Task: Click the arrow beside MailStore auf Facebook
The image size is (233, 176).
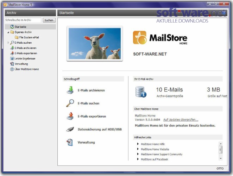Action: [138, 159]
